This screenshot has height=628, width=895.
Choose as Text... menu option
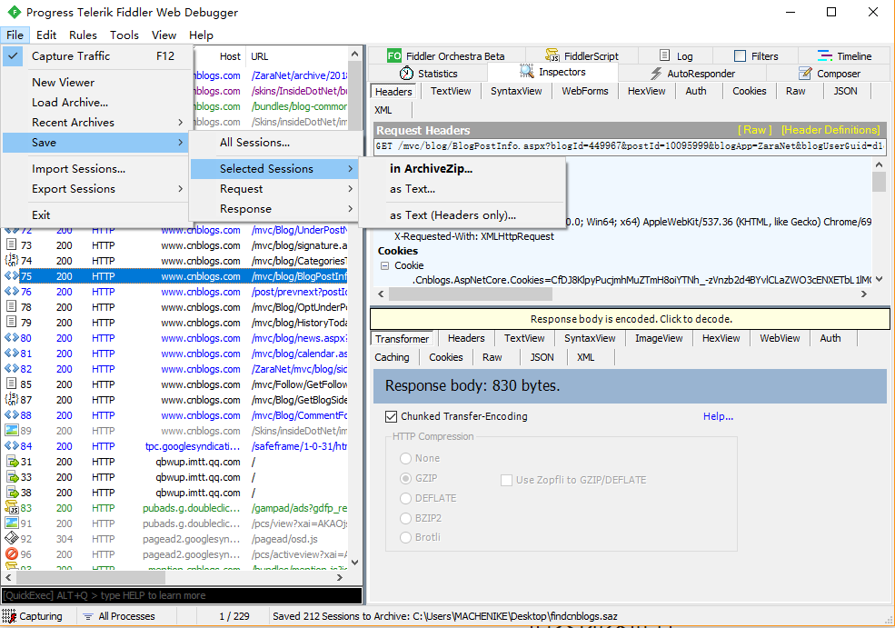(x=462, y=188)
